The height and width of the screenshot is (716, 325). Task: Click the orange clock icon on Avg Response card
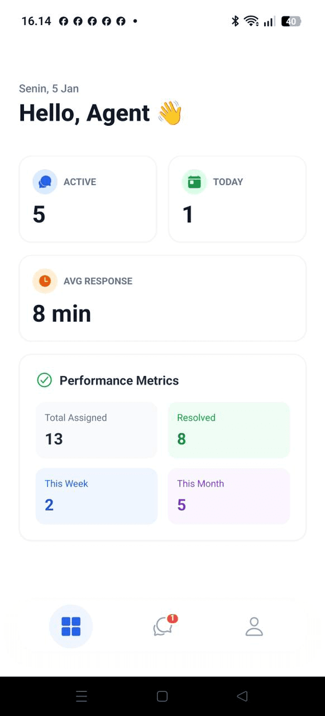[45, 281]
